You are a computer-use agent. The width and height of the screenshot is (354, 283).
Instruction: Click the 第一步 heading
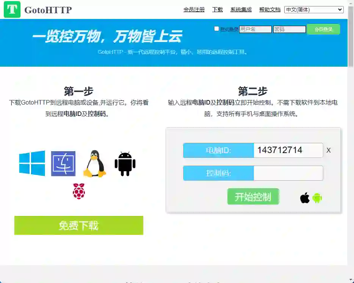pos(78,91)
